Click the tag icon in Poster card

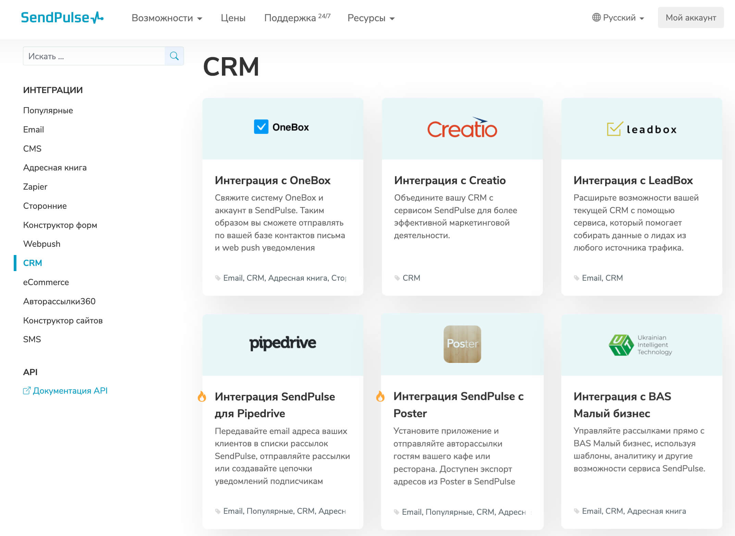396,512
